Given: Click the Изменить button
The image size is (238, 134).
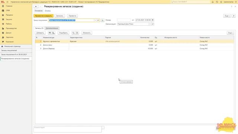Looking at the screenshot, I should [87, 33].
